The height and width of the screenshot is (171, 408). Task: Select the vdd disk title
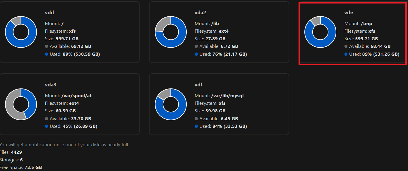tap(49, 13)
